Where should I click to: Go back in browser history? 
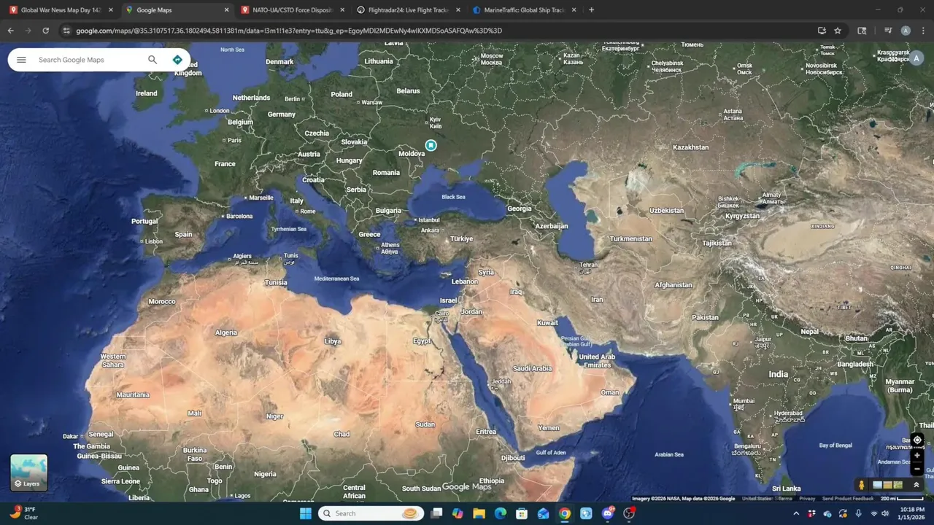click(x=10, y=31)
